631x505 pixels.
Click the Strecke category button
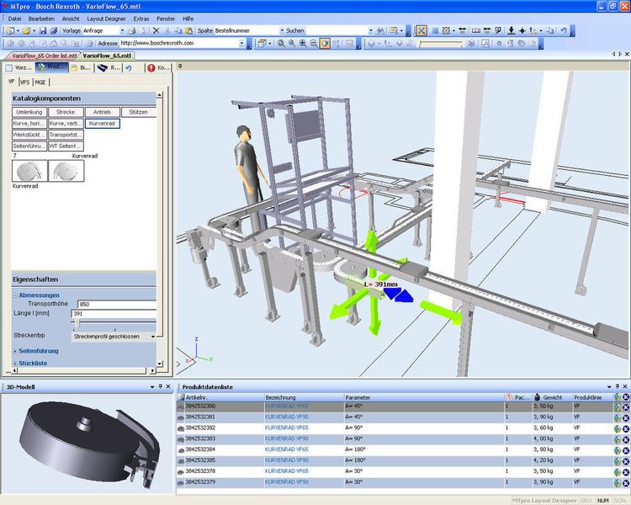[x=66, y=112]
